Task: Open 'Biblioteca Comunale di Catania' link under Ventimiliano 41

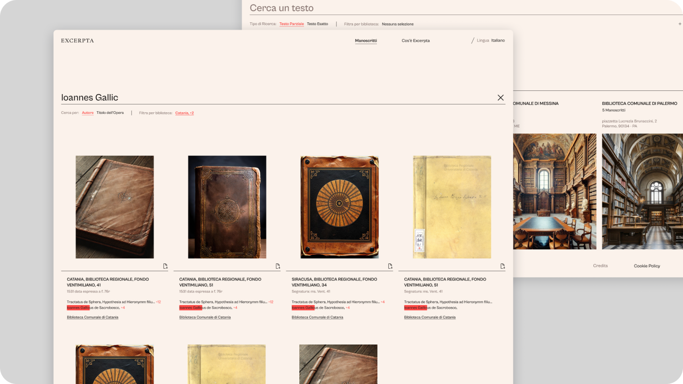Action: coord(93,317)
